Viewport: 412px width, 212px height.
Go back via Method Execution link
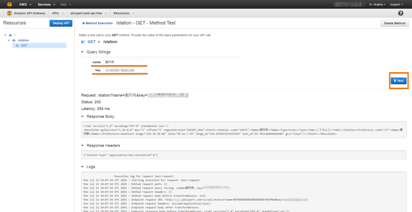coord(97,23)
